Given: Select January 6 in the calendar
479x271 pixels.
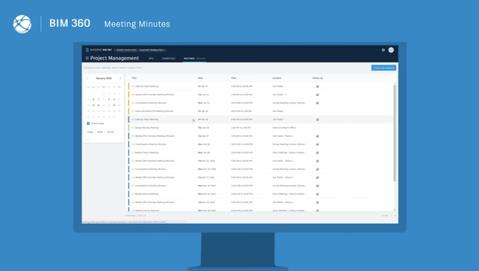Looking at the screenshot, I should [x=94, y=99].
